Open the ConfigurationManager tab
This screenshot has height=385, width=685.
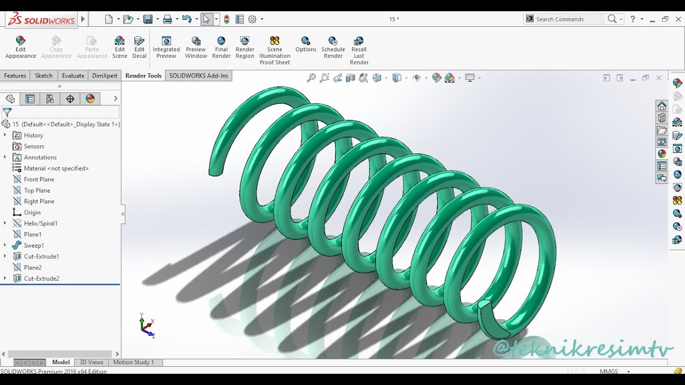(50, 98)
